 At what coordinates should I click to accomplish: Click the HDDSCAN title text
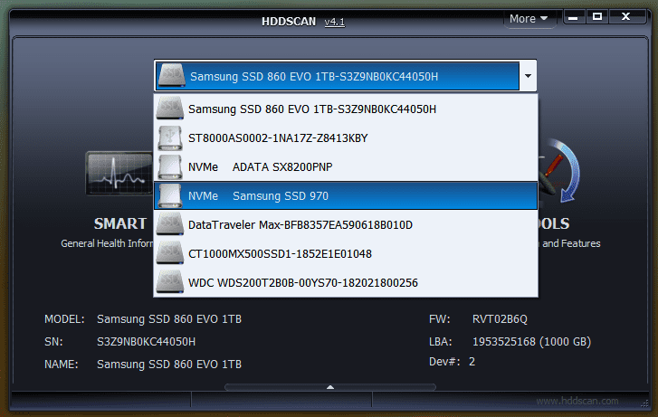(289, 22)
